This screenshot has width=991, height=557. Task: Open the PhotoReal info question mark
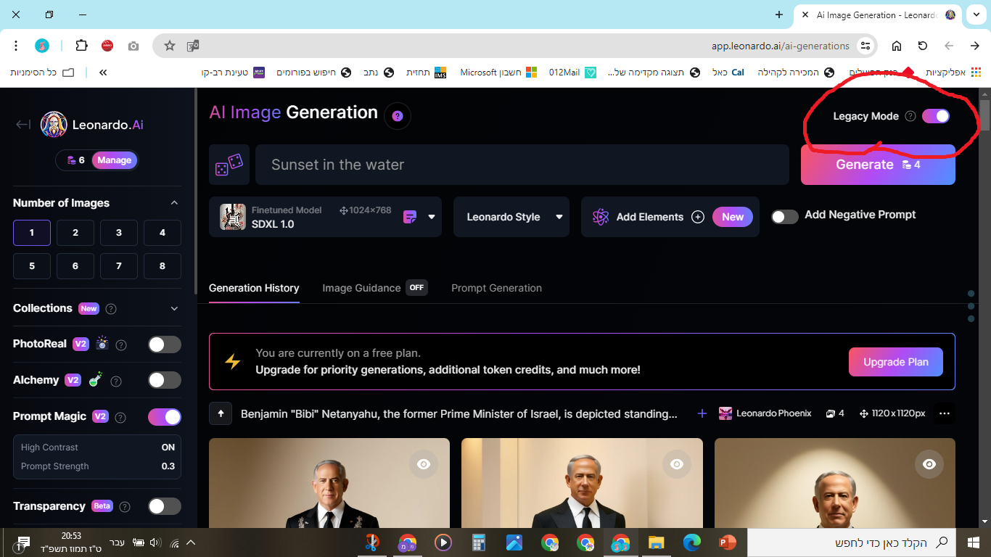click(x=122, y=345)
